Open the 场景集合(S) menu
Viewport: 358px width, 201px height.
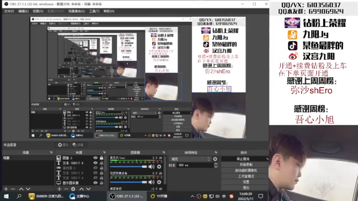click(77, 11)
